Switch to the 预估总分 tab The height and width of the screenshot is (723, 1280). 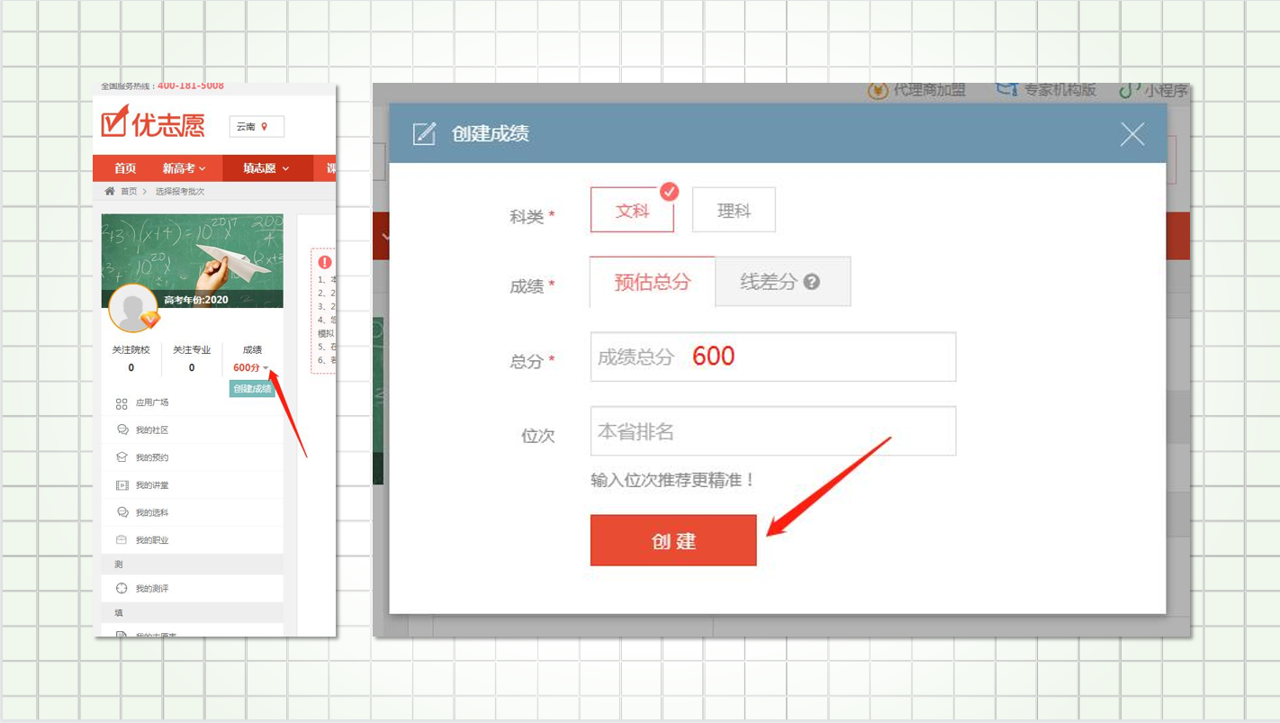pos(652,282)
